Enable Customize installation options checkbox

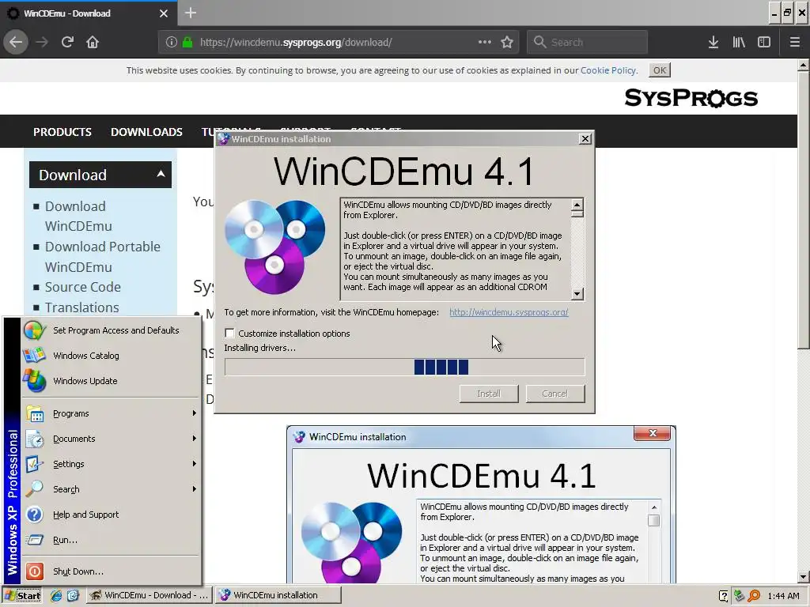coord(229,334)
